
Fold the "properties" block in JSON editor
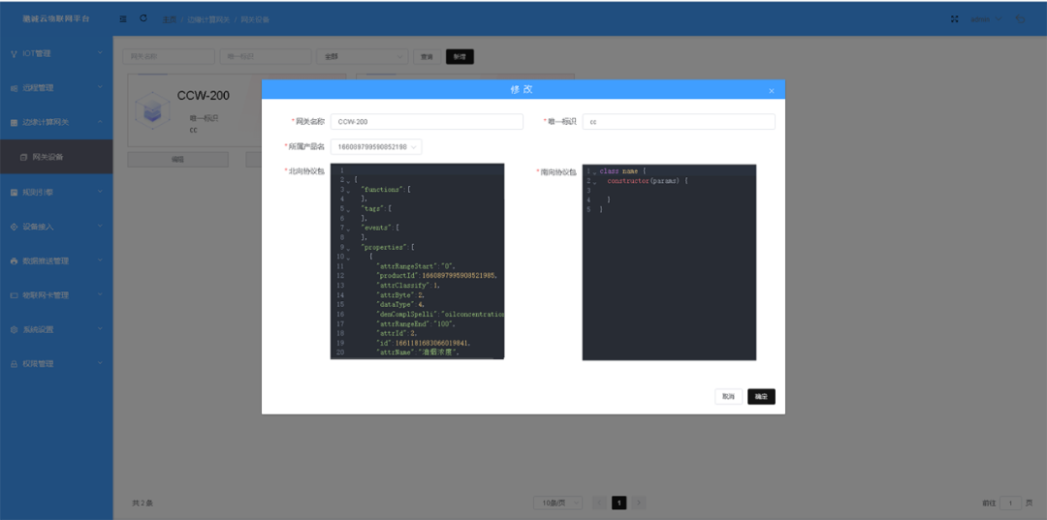coord(349,248)
